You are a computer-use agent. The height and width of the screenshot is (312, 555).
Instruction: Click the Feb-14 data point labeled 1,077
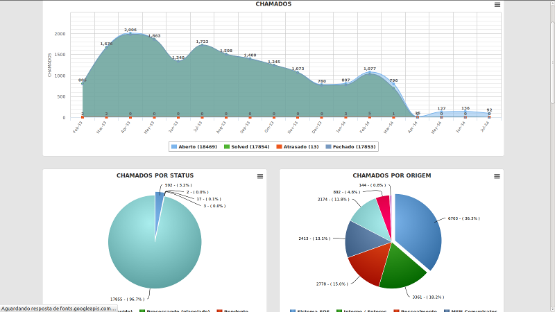click(x=370, y=72)
